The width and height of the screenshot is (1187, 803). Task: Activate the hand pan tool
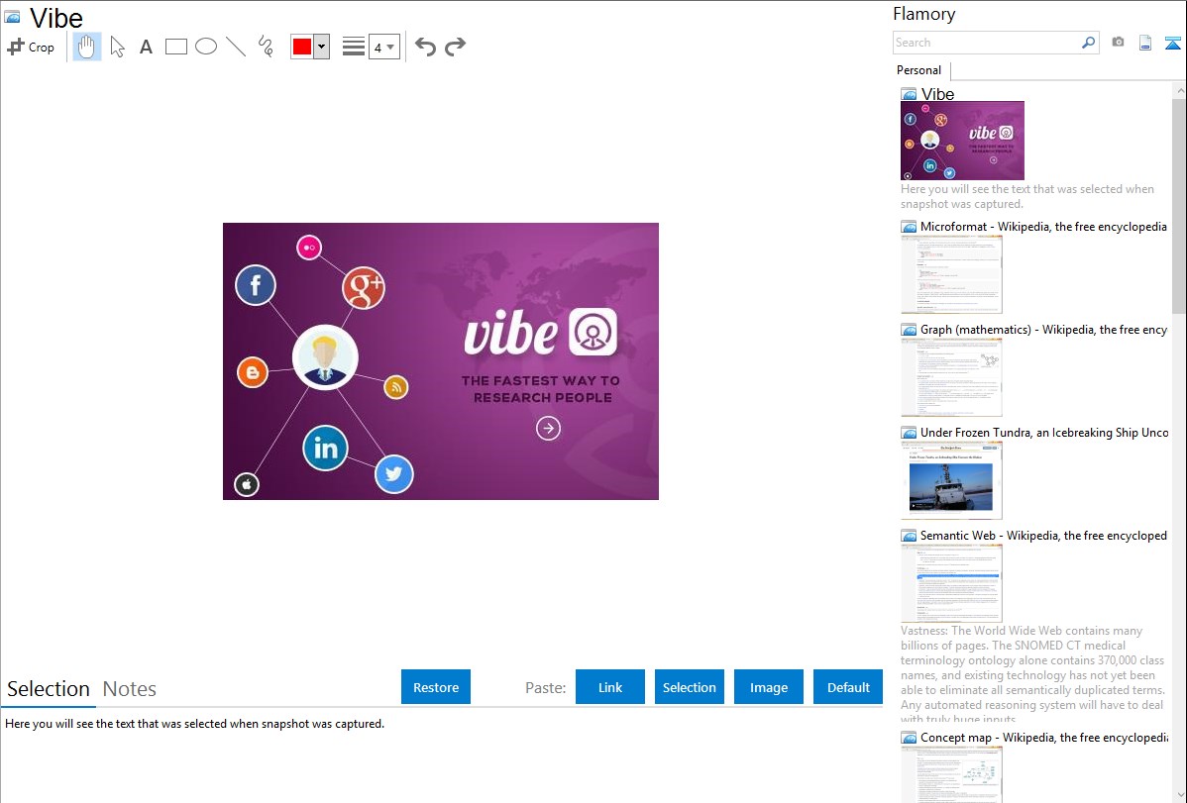coord(87,47)
